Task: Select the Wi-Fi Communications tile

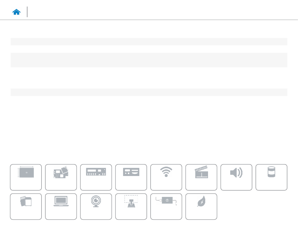Action: click(x=166, y=177)
